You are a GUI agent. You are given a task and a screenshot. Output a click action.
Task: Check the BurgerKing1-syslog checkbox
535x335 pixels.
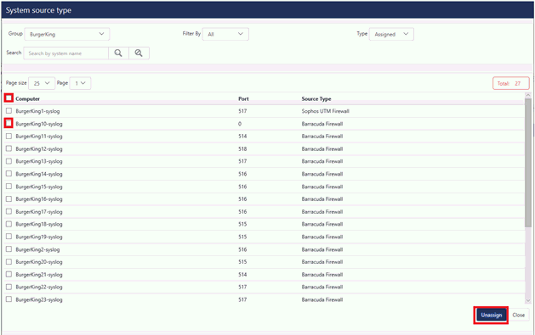[9, 111]
